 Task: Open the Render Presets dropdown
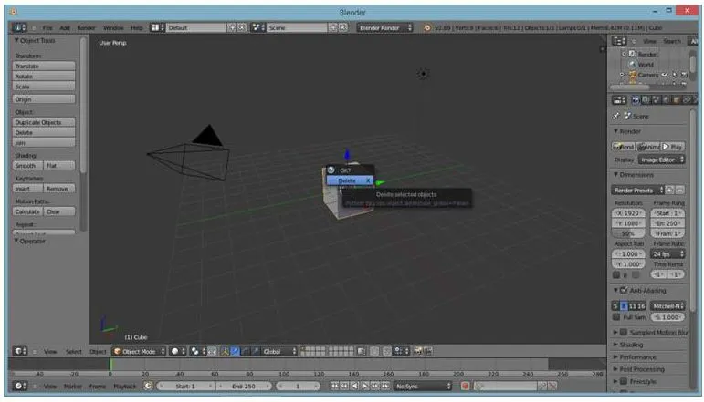pos(637,190)
